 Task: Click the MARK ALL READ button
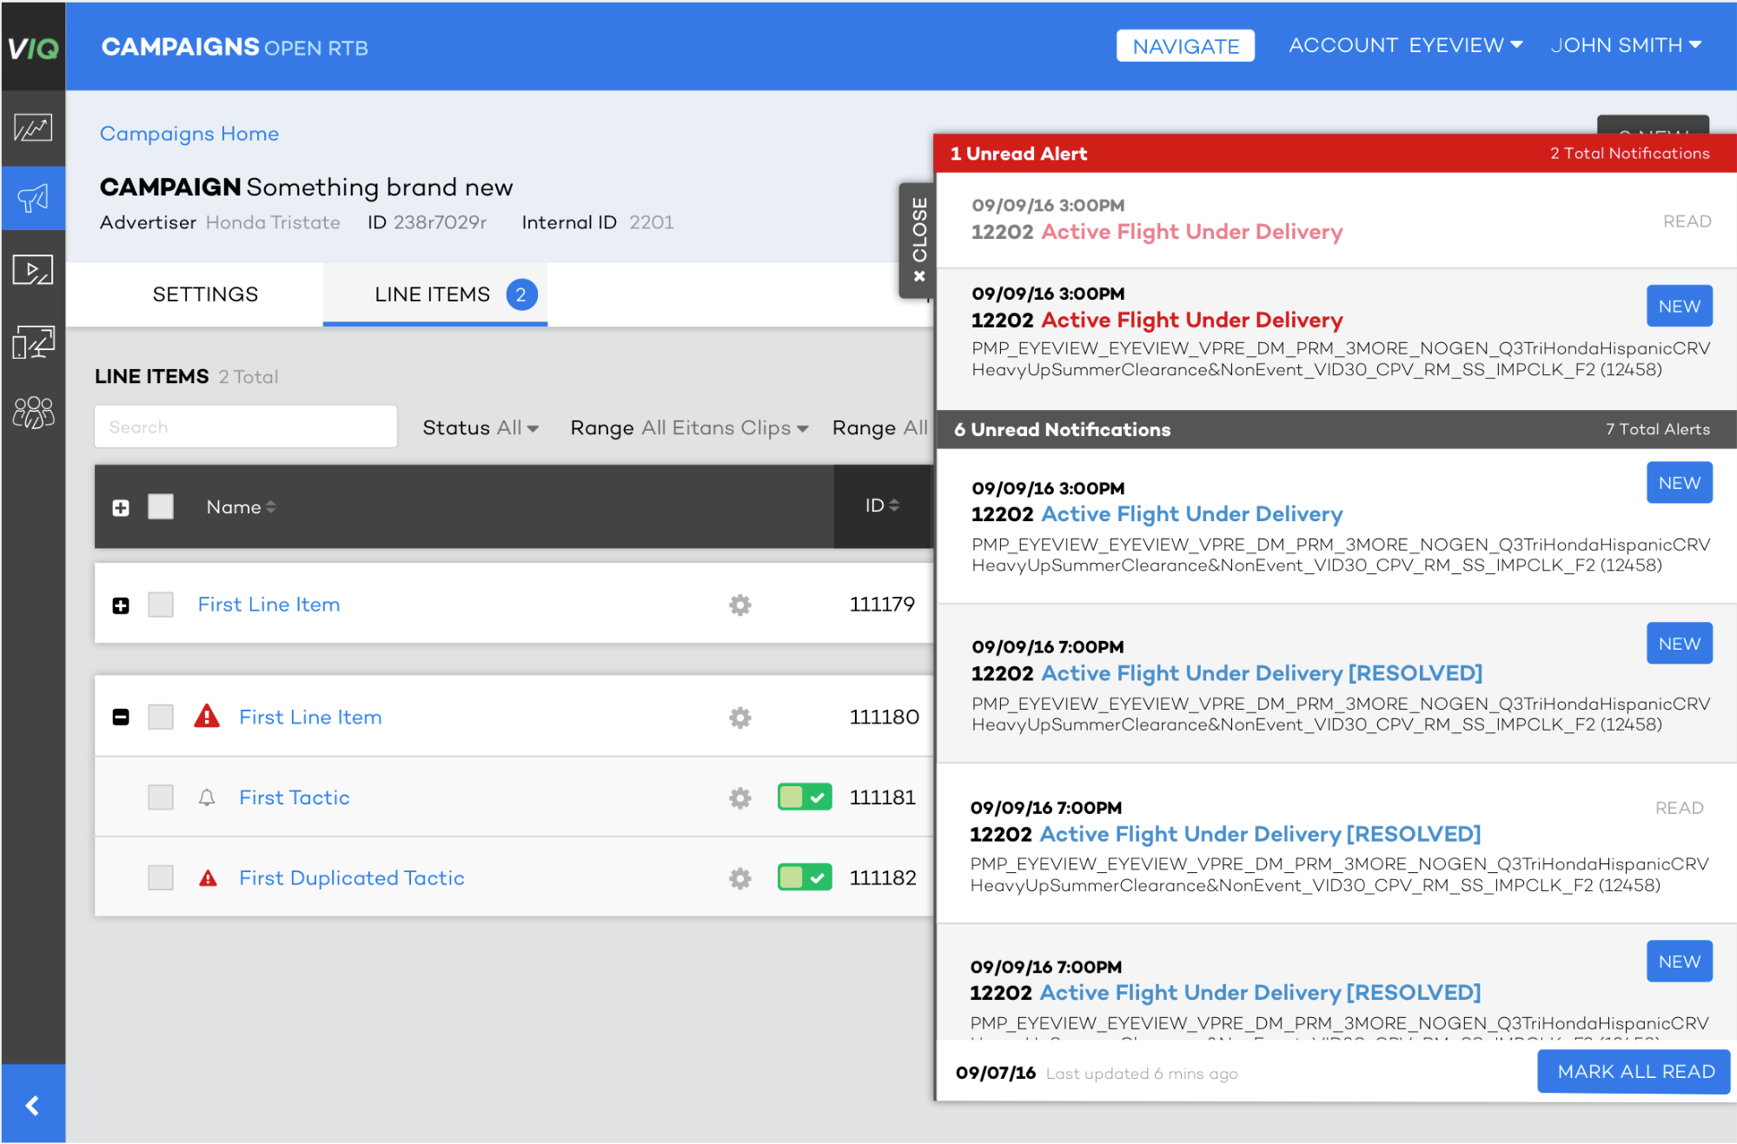1634,1071
